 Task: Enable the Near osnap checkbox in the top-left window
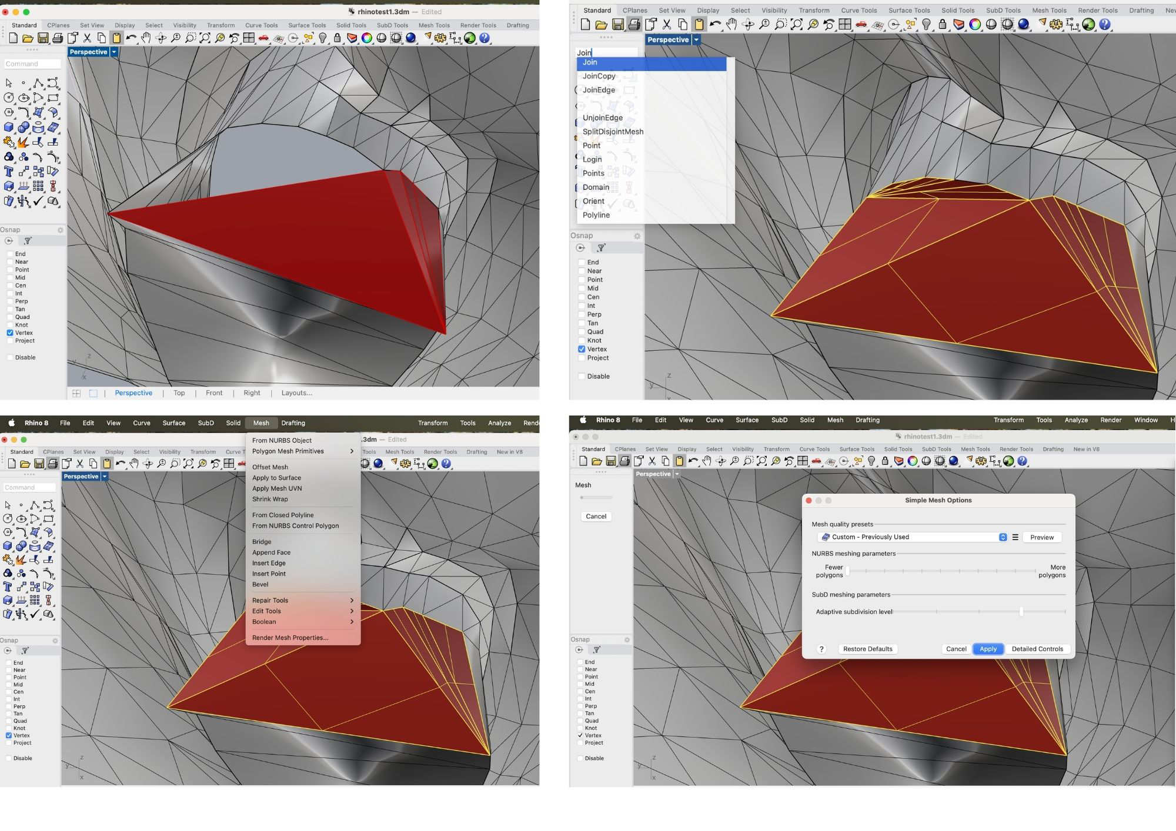pos(10,262)
